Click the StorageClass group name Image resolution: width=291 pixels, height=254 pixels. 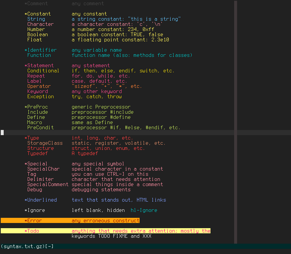click(x=45, y=143)
